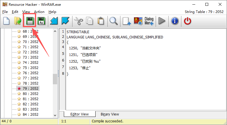The width and height of the screenshot is (227, 125).
Task: Click the Paste clipboard icon
Action: click(101, 21)
